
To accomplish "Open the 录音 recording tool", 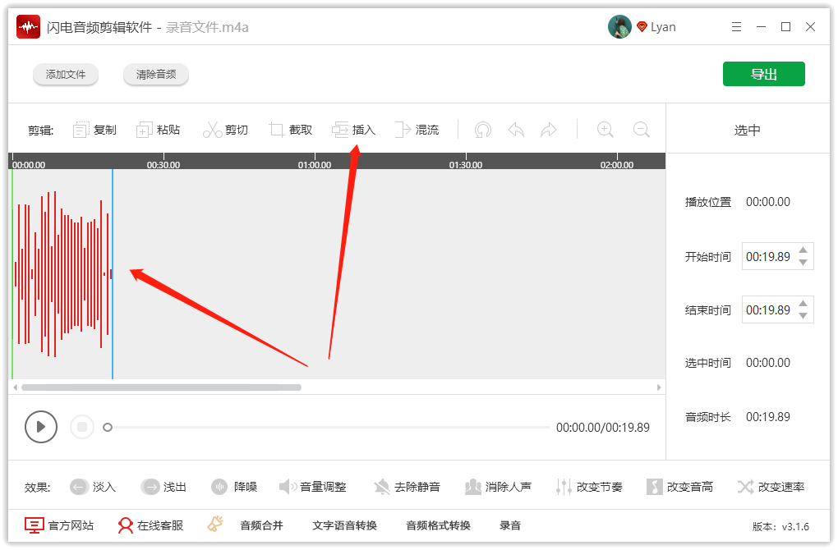I will 510,525.
